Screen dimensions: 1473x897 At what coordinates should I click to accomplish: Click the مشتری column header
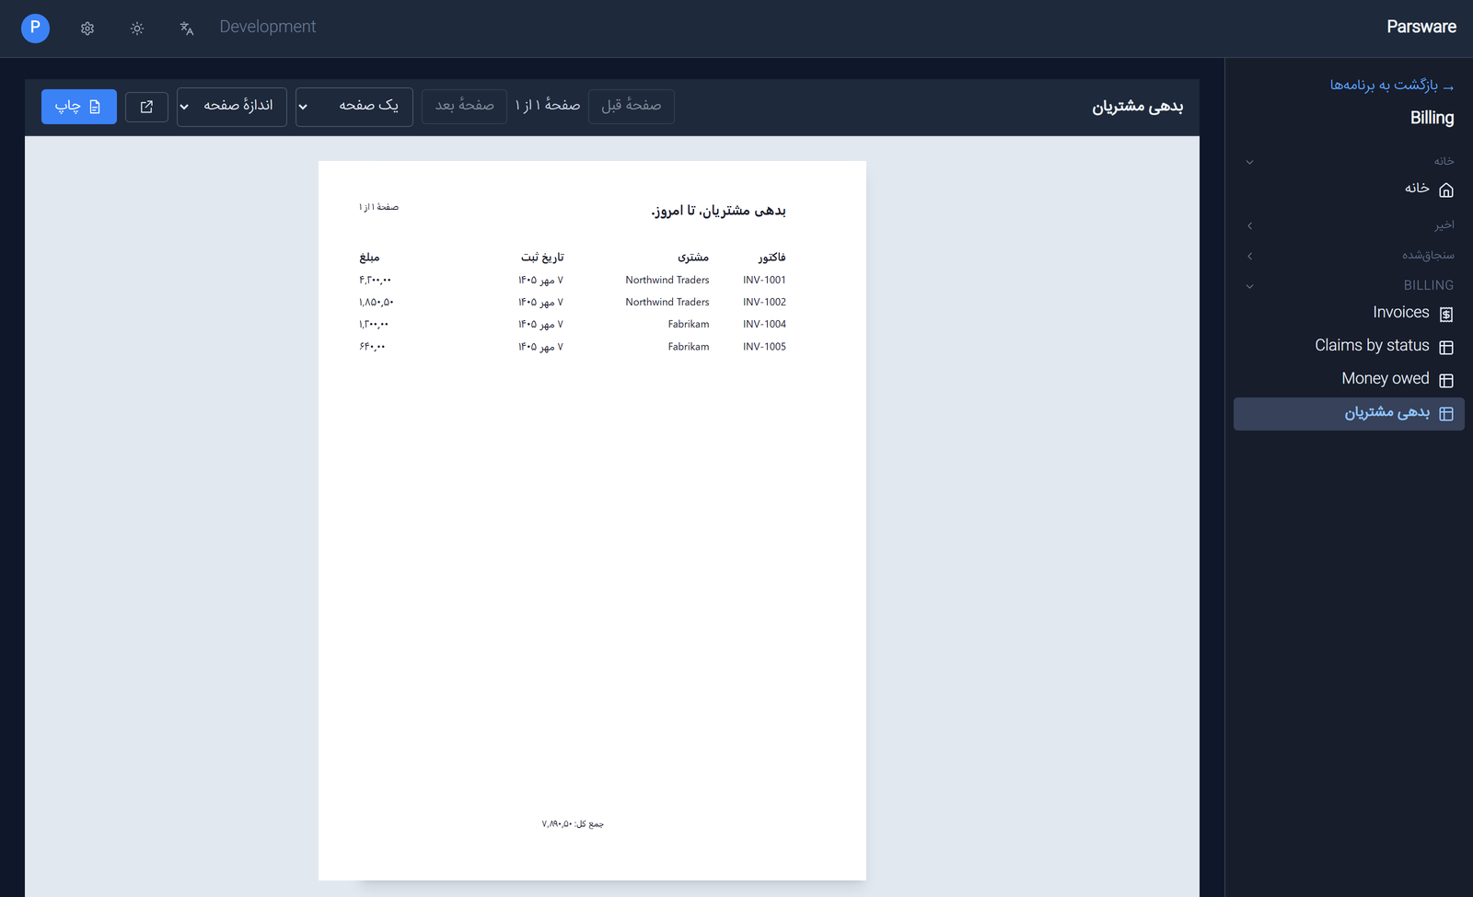point(693,258)
